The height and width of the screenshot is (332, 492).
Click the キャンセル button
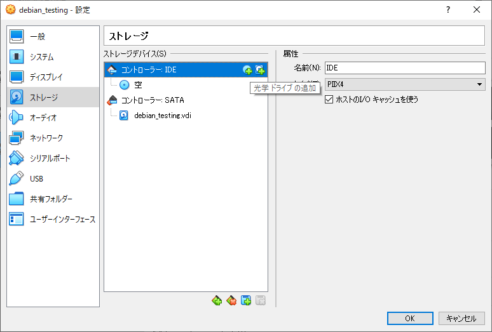click(x=461, y=319)
